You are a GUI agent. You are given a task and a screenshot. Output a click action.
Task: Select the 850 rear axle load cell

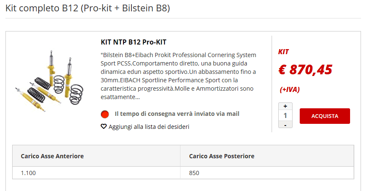tap(267, 173)
